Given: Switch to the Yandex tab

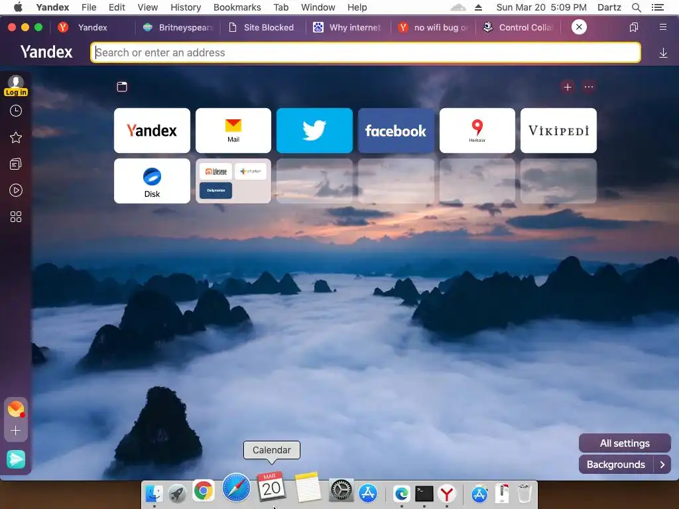Looking at the screenshot, I should click(92, 27).
